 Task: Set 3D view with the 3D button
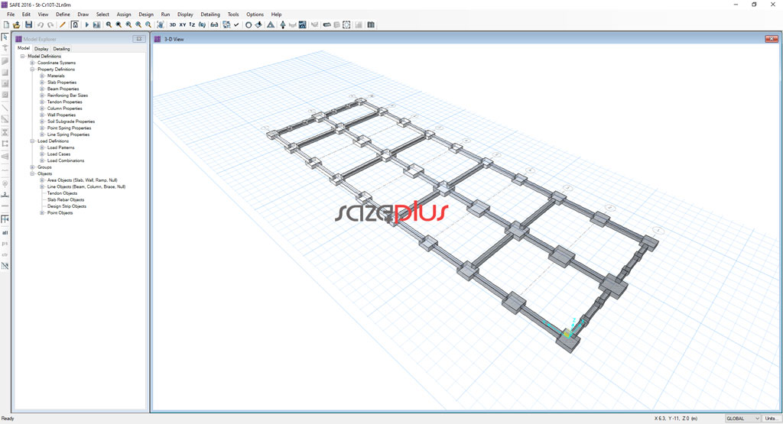[172, 24]
